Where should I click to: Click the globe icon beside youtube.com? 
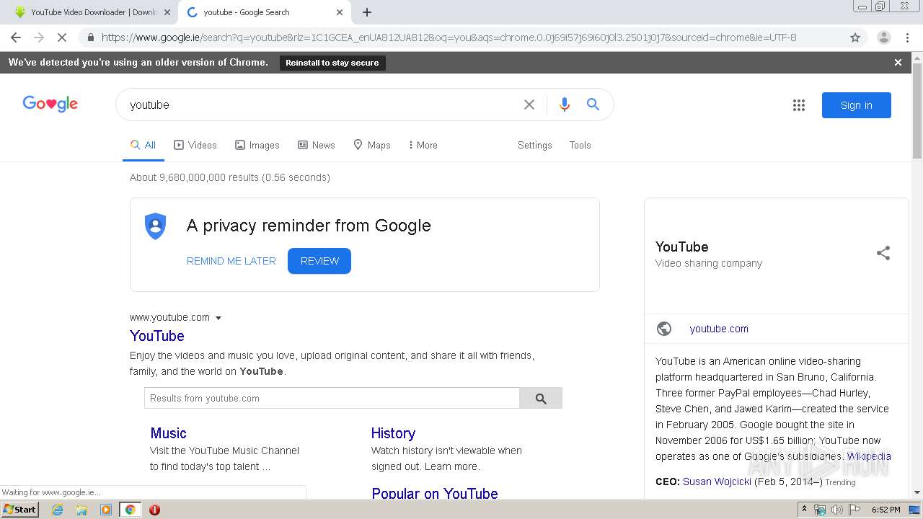coord(664,329)
